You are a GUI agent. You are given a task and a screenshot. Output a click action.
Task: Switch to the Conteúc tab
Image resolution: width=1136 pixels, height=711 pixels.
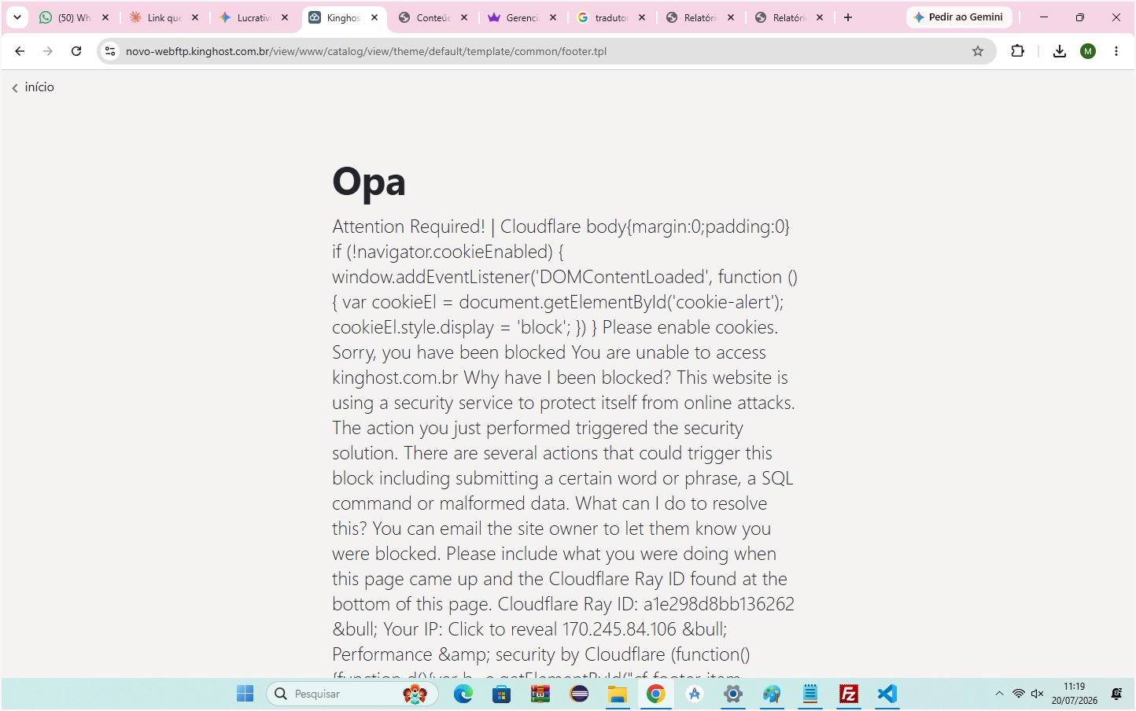pyautogui.click(x=425, y=17)
